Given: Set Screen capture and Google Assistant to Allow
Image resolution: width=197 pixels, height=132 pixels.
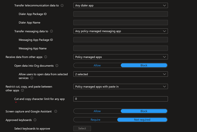Looking at the screenshot, I should [97, 111].
